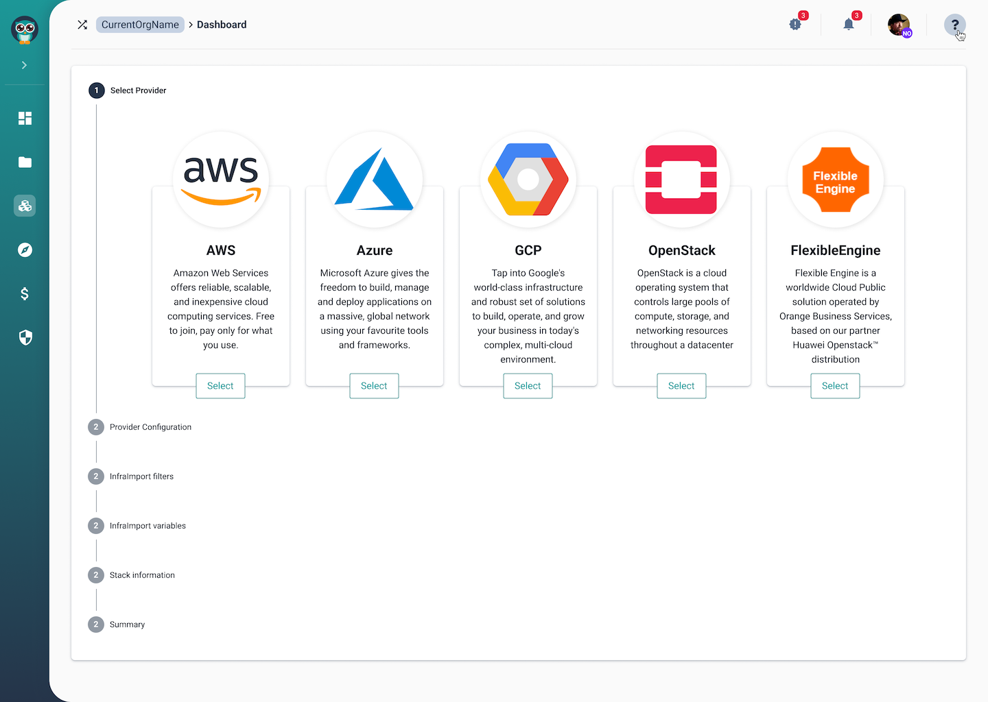Open the alerts badge icon with exclamation
The width and height of the screenshot is (988, 702).
(796, 24)
